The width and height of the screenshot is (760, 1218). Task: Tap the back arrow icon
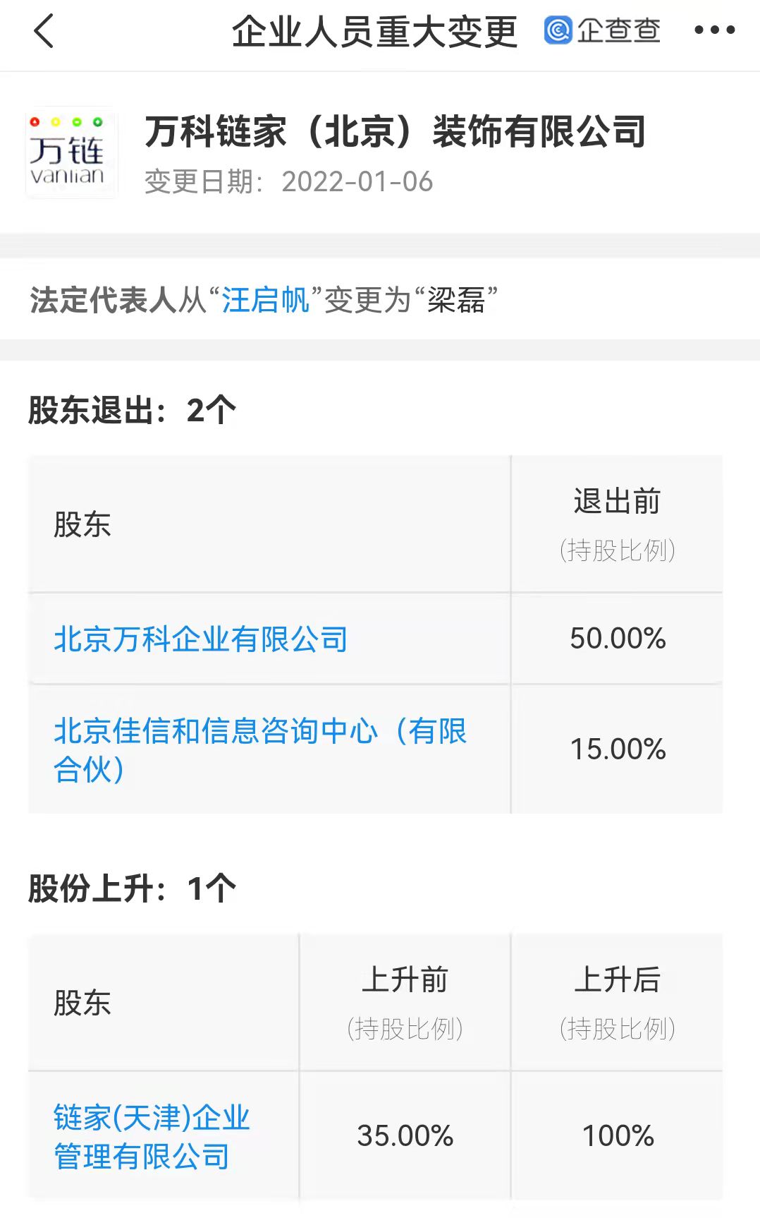pyautogui.click(x=44, y=32)
